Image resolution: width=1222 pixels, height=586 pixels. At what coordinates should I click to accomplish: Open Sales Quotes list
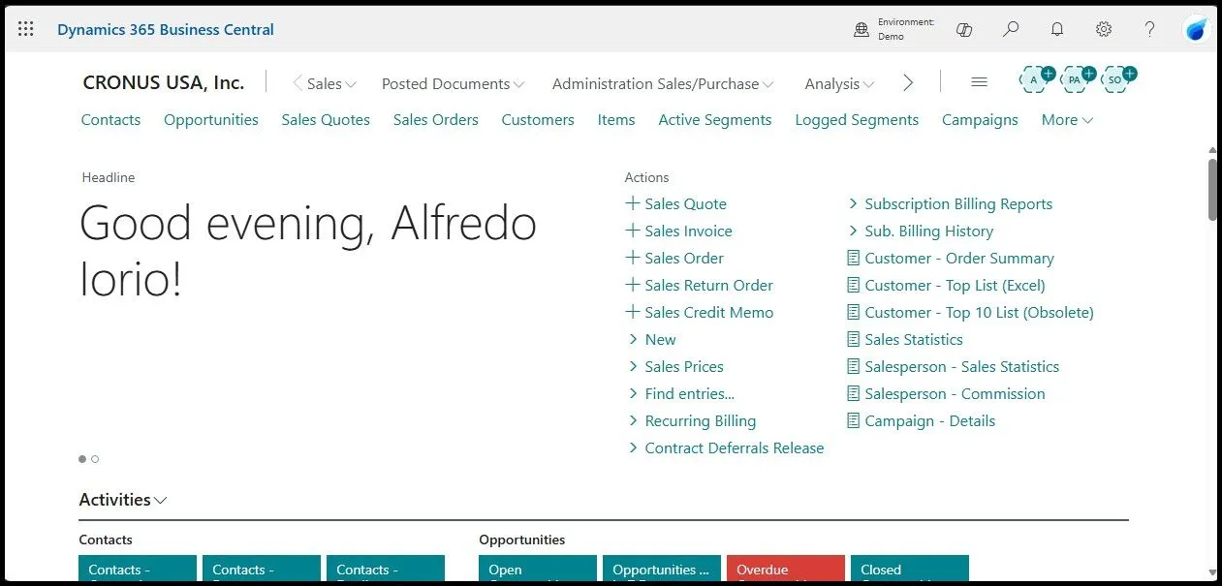tap(326, 120)
